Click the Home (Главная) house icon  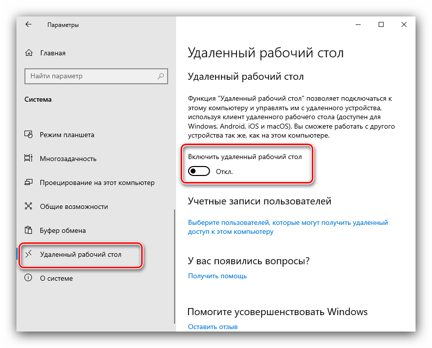tap(29, 52)
